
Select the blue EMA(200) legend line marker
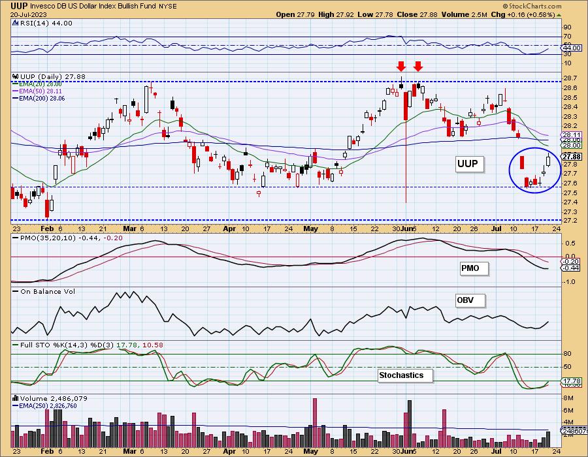pos(15,98)
